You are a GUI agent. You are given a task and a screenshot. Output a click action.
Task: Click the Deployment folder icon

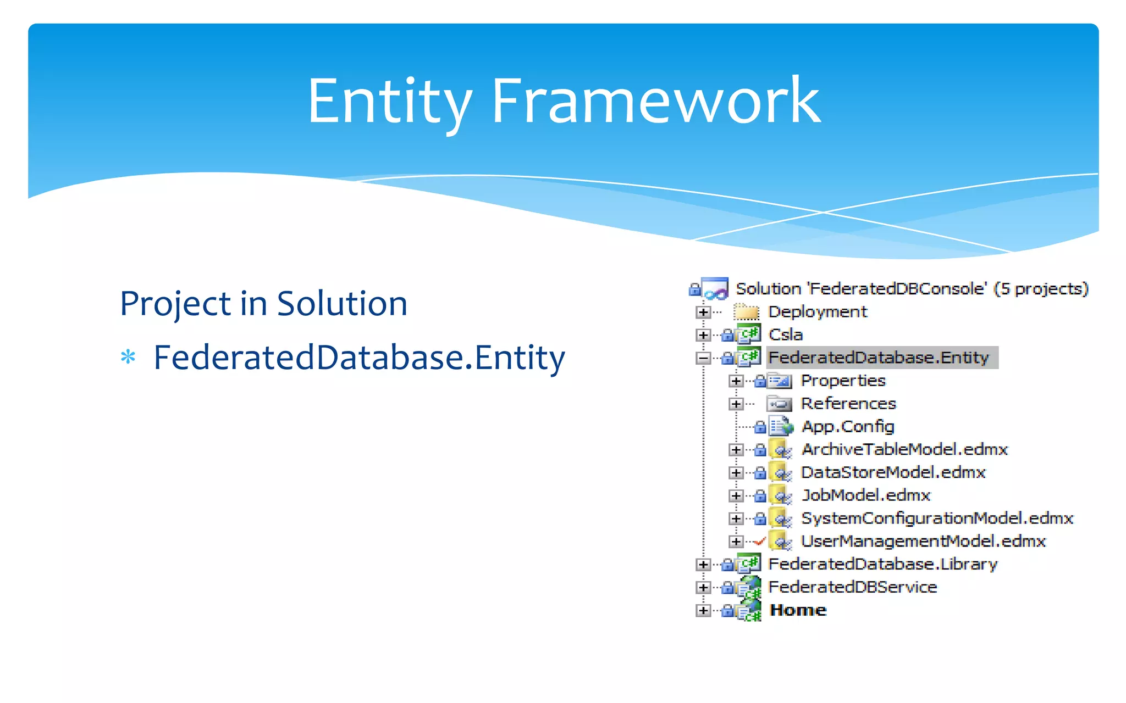[x=747, y=312]
